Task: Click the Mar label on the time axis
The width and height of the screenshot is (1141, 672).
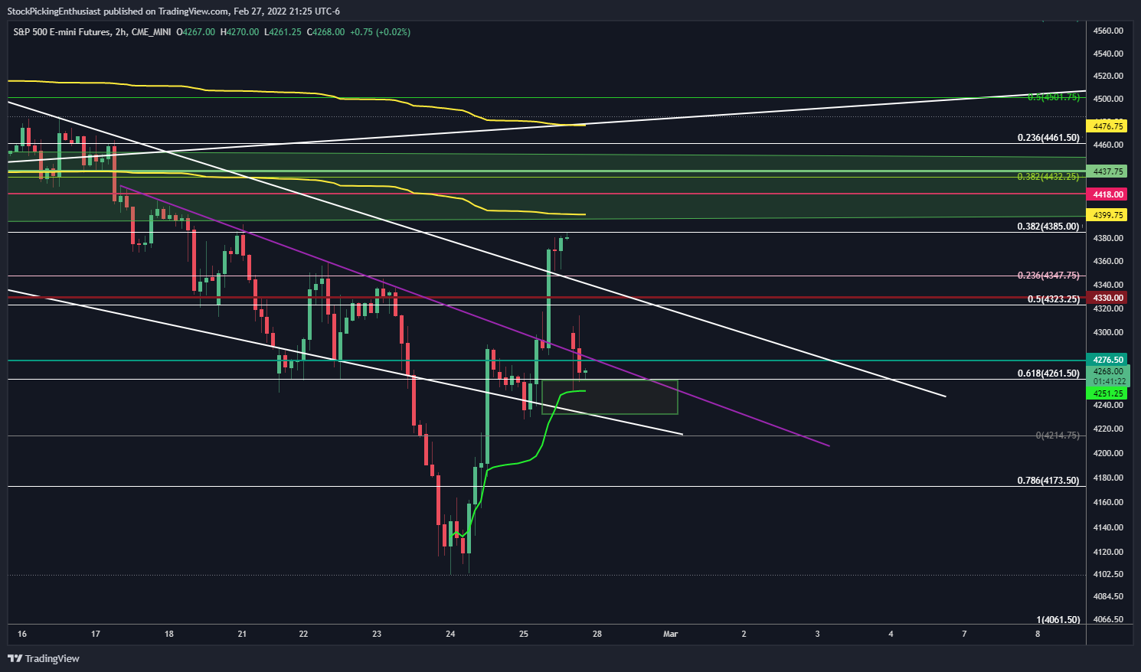Action: click(x=671, y=634)
